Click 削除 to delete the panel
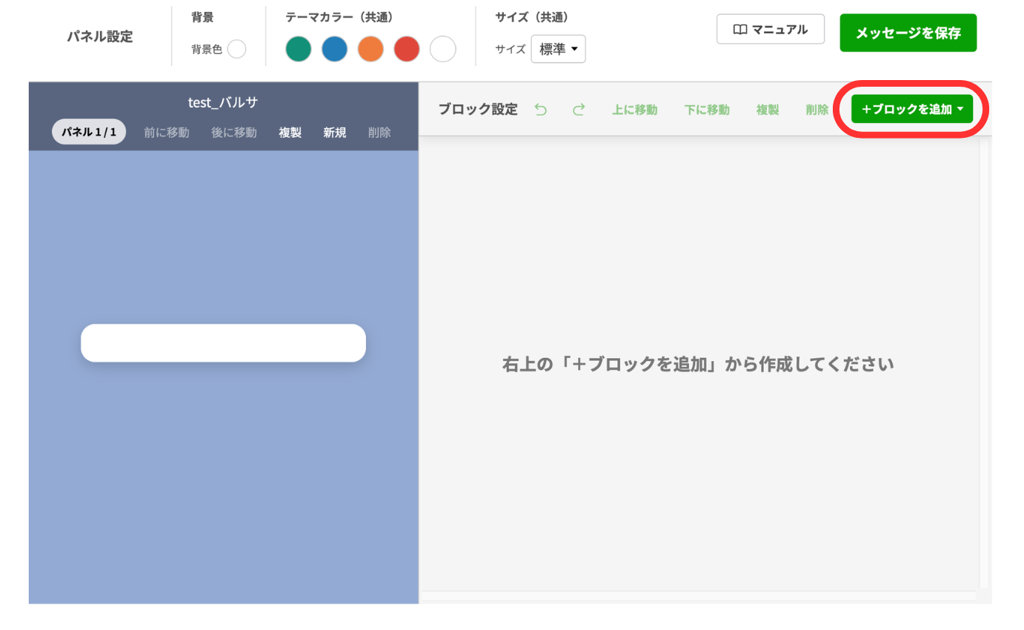 pyautogui.click(x=379, y=132)
